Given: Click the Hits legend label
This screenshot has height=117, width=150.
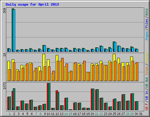Looking at the screenshot, I should [x=146, y=12].
